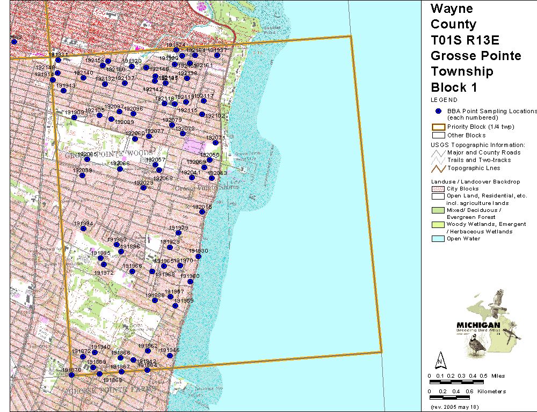Click the Open Water legend swatch
Screen dimensions: 537x412
pos(438,239)
